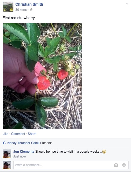Like the strawberry post
The height and width of the screenshot is (172, 131).
(5, 134)
